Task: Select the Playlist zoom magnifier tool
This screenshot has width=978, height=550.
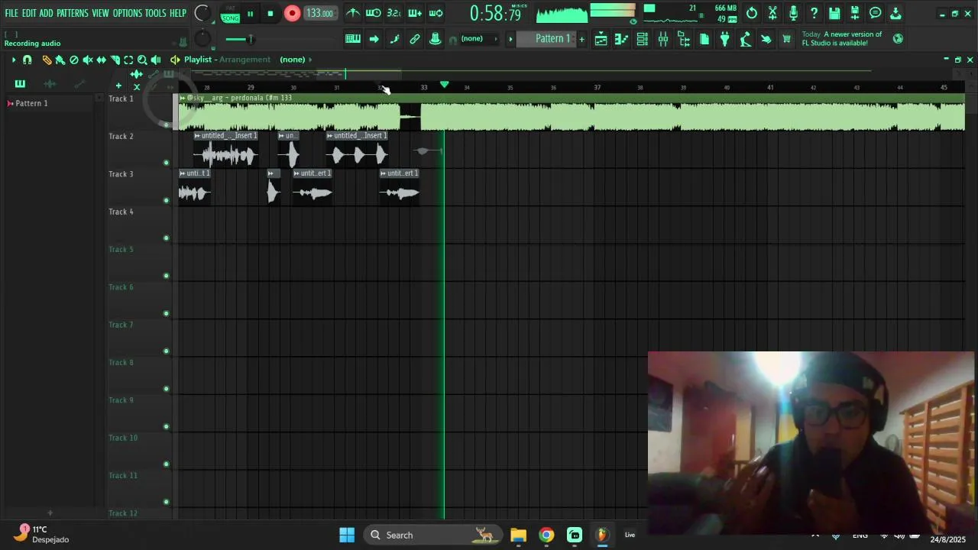Action: point(142,60)
